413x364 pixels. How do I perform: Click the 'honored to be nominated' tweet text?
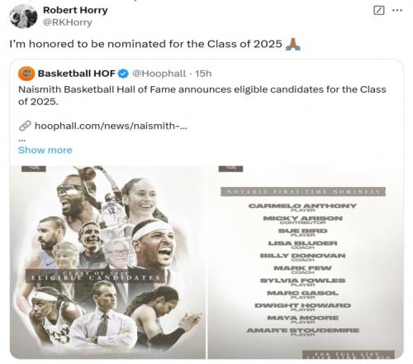pyautogui.click(x=146, y=44)
